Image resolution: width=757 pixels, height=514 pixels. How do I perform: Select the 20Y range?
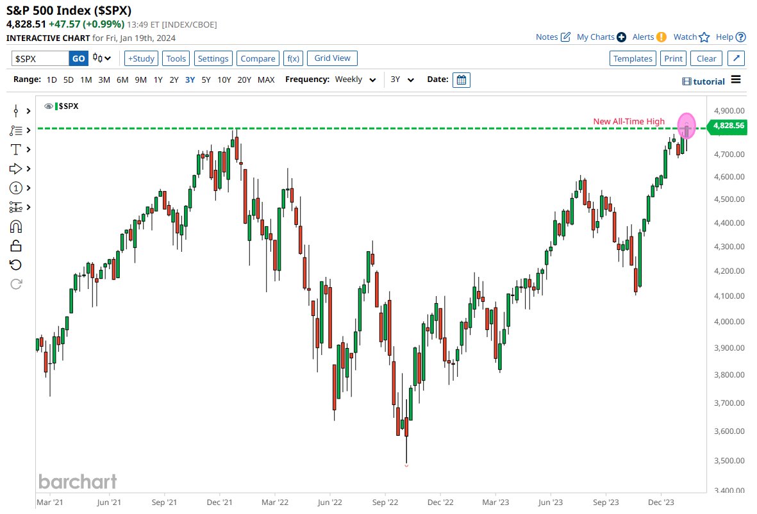pyautogui.click(x=244, y=79)
